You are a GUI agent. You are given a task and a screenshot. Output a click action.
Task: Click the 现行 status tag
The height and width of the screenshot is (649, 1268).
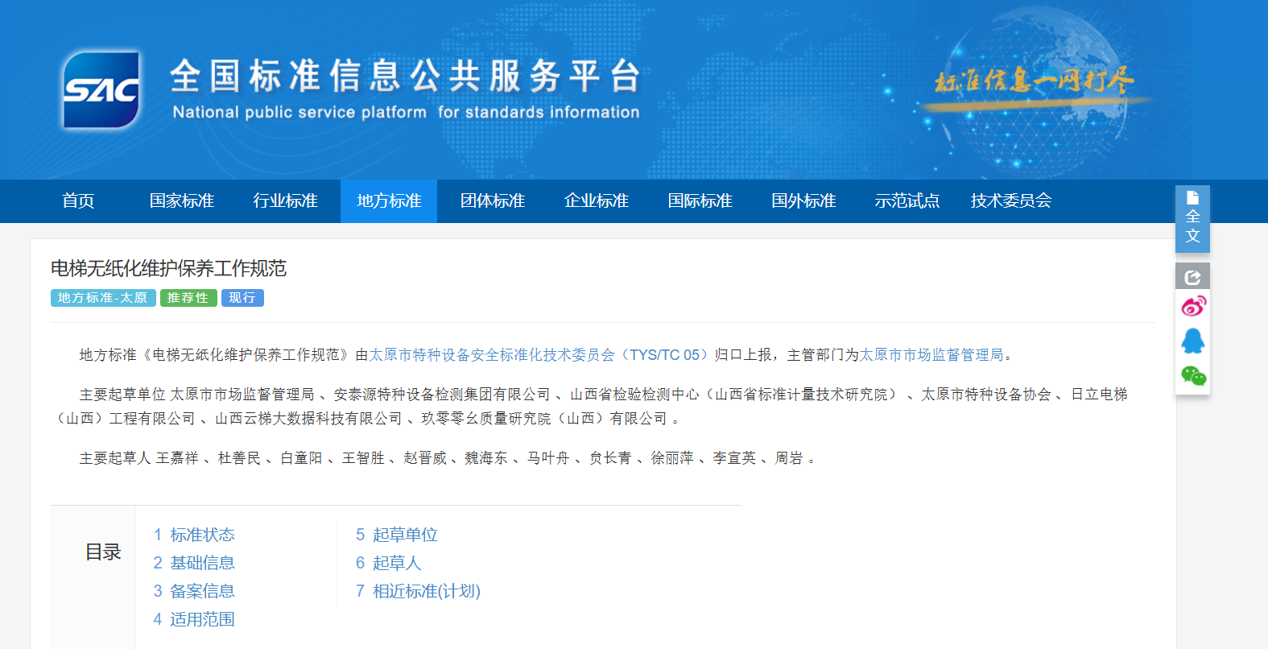click(242, 298)
